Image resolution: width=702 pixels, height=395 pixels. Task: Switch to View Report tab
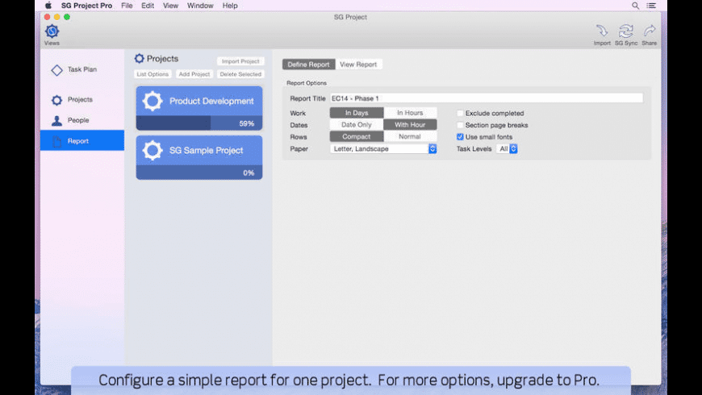(x=358, y=64)
